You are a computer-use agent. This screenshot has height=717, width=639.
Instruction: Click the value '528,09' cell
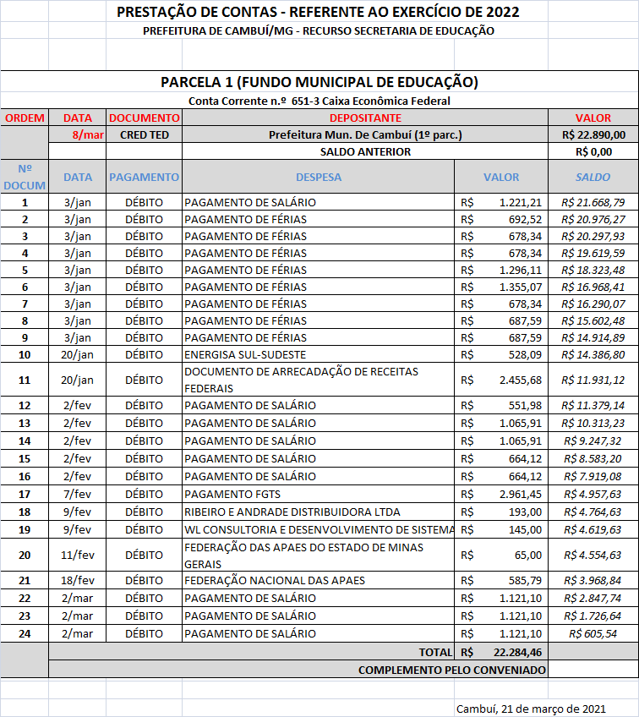pos(501,354)
